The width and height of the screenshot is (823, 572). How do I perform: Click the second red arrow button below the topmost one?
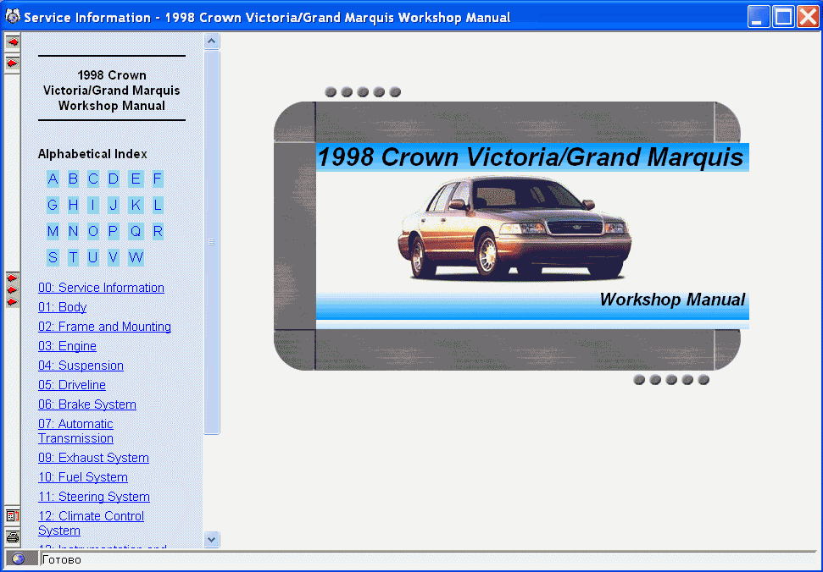click(x=12, y=63)
